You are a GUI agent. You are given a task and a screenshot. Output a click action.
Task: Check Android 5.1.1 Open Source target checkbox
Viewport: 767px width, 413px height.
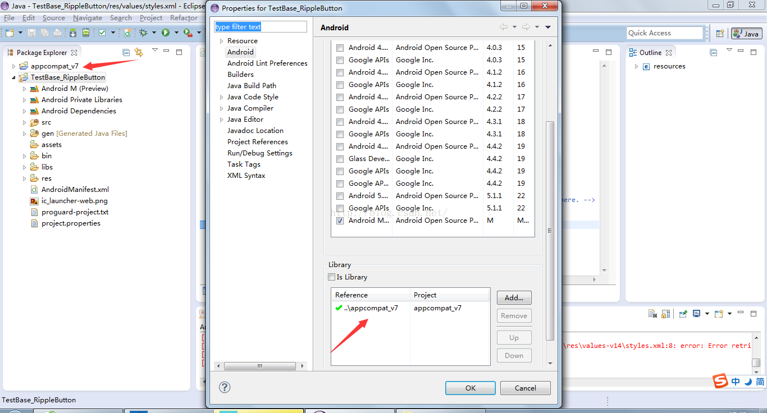click(340, 196)
